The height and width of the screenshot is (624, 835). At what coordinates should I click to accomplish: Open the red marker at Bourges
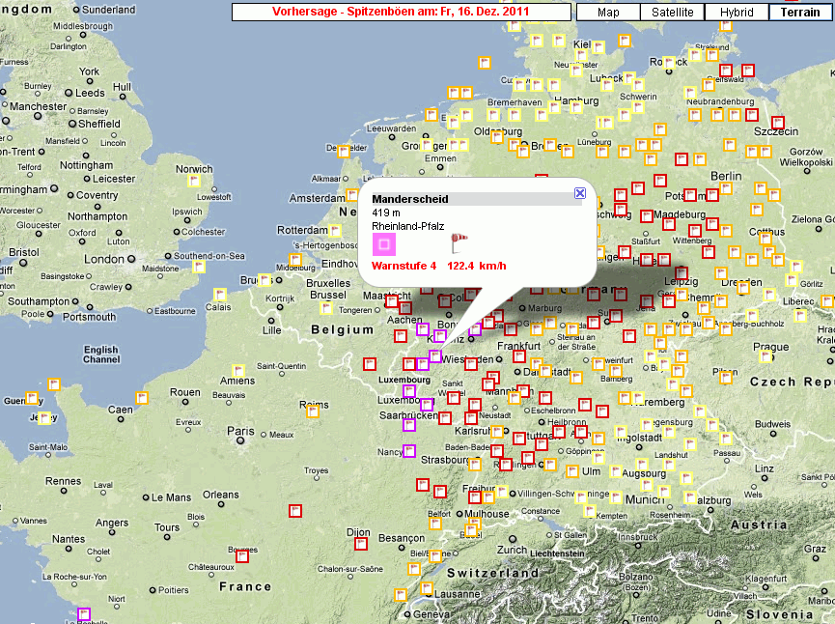(242, 556)
